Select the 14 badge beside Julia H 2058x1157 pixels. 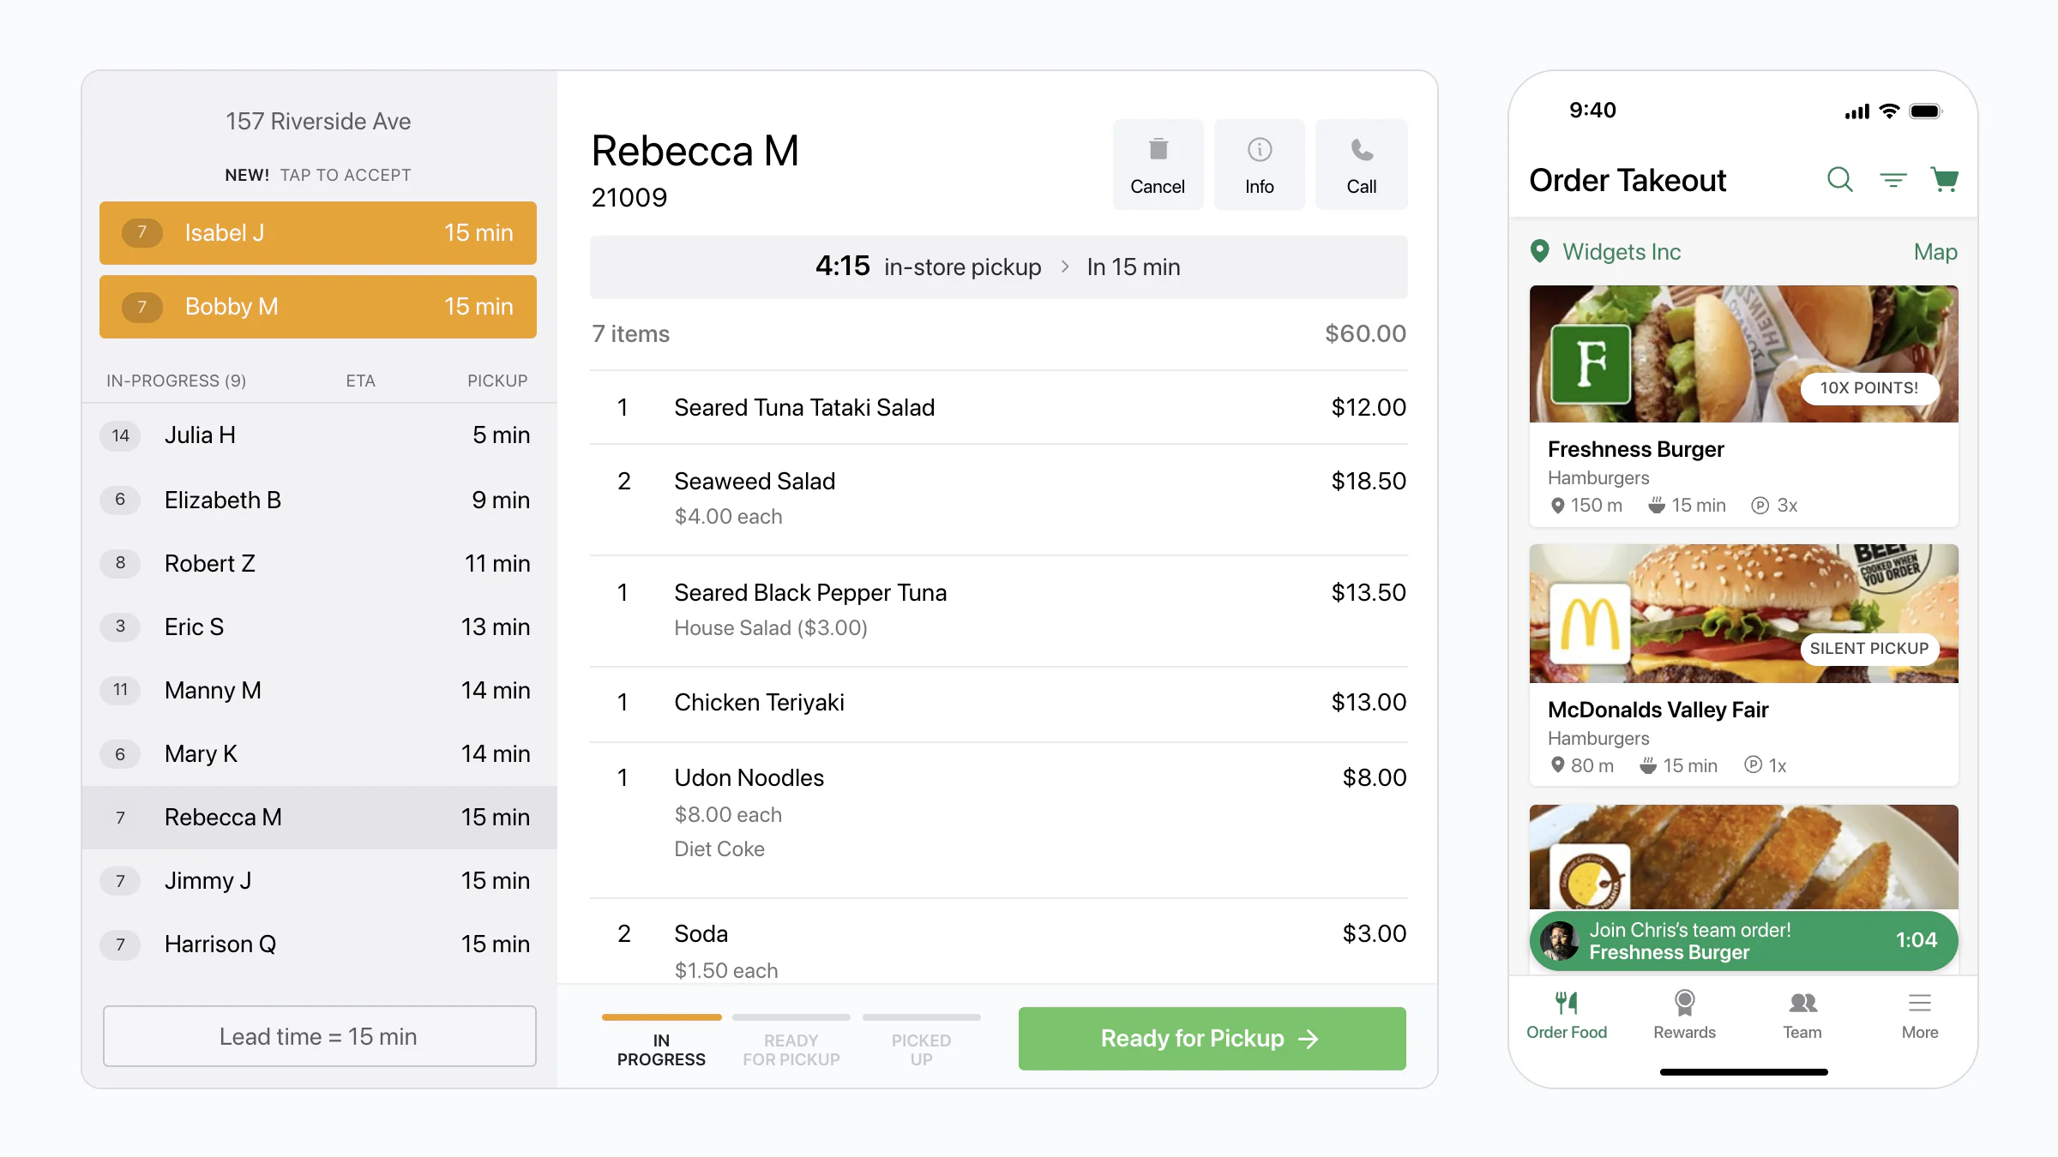(120, 435)
